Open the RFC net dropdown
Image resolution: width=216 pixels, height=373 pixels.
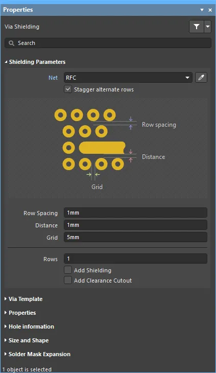tap(128, 78)
